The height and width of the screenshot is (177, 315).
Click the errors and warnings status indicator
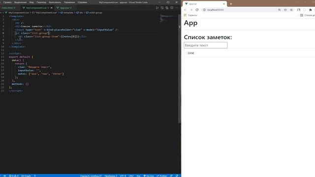14,176
